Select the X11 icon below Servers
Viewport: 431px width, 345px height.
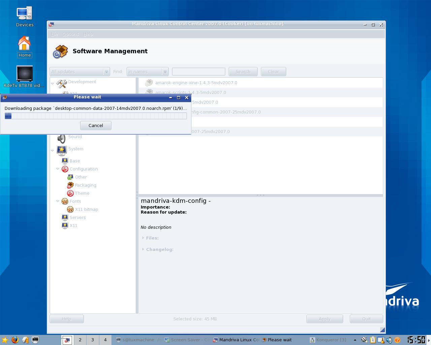click(x=65, y=225)
